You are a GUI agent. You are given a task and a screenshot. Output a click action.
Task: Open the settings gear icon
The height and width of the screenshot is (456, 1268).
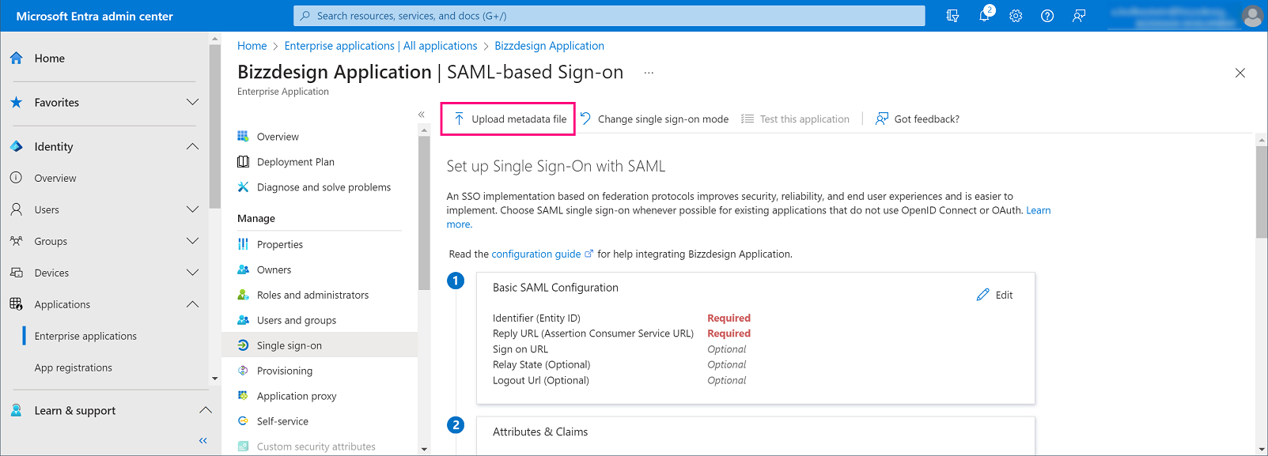pos(1016,16)
